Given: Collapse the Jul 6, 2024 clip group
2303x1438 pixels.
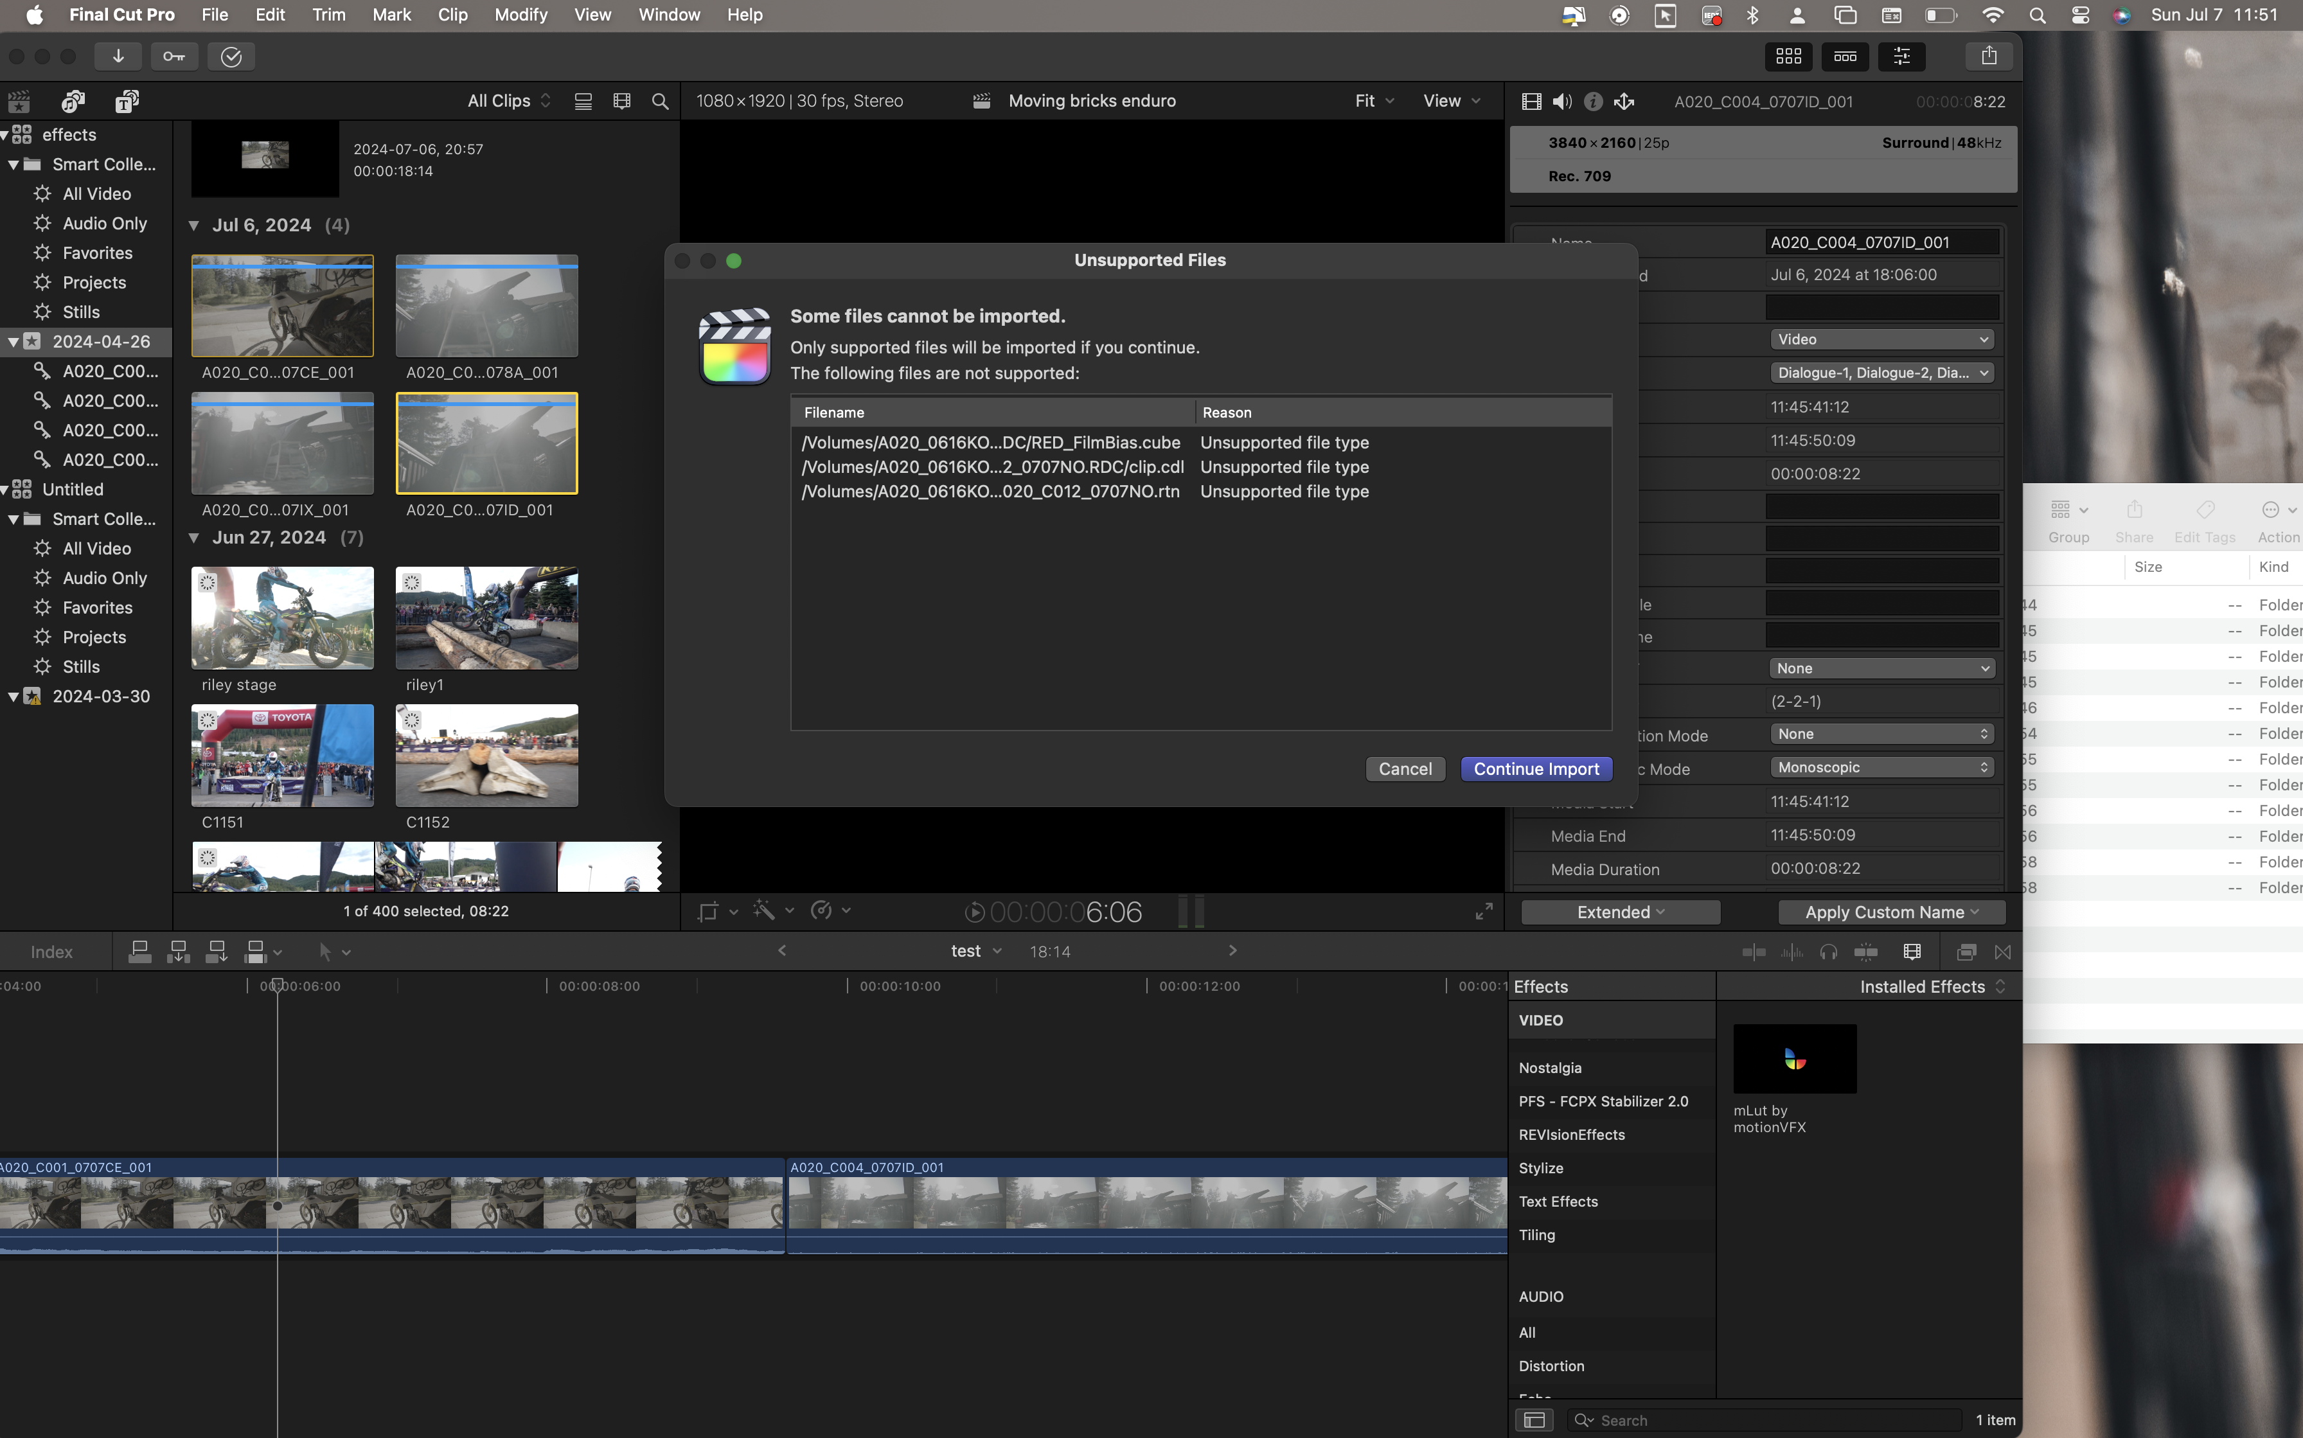Looking at the screenshot, I should coord(194,226).
